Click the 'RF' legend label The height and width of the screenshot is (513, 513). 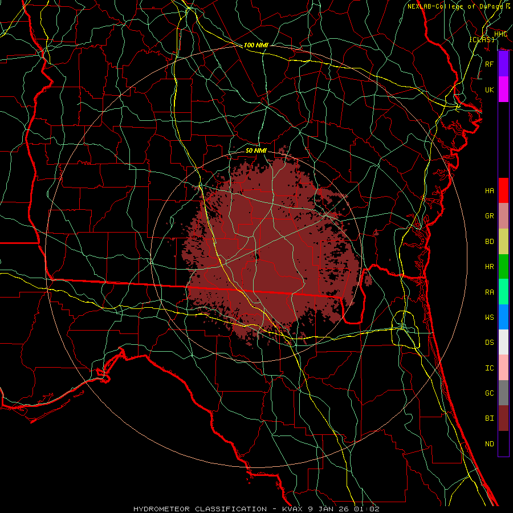coord(490,64)
